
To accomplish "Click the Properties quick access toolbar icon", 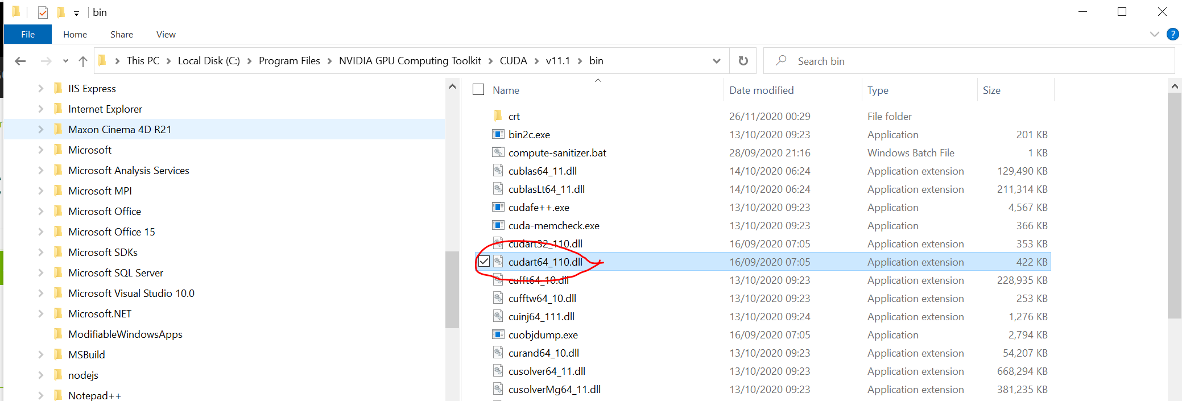I will [43, 12].
